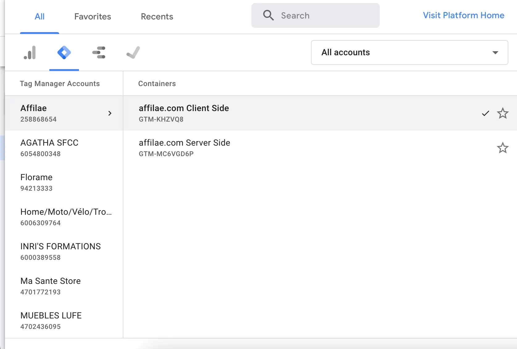Select the MUEBLES LUFE account
The image size is (517, 349).
[64, 321]
